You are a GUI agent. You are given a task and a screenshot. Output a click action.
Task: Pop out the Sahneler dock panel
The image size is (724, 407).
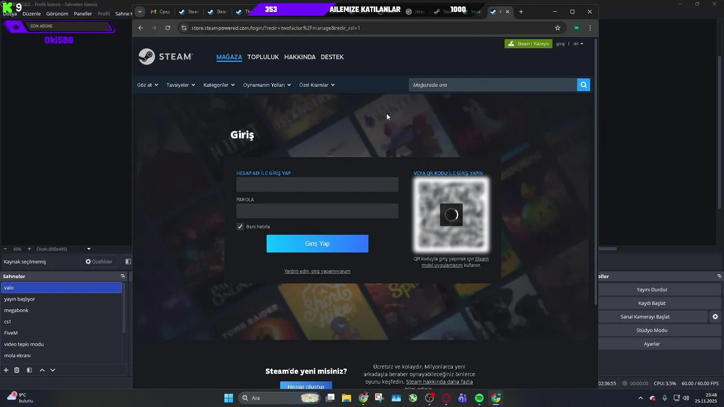click(x=123, y=276)
